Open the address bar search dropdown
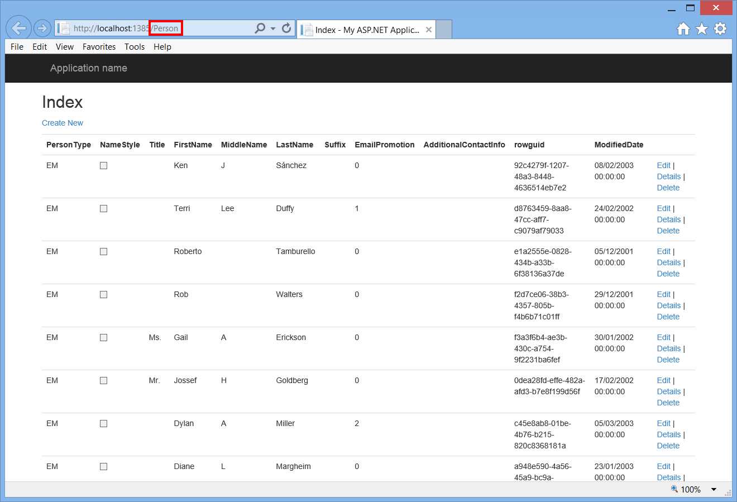The image size is (737, 502). 273,28
